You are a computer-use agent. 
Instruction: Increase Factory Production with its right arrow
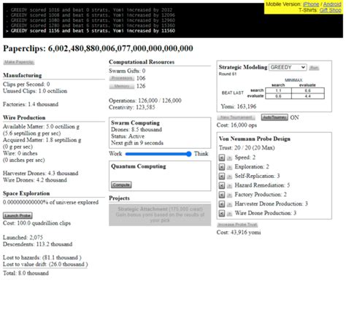229,195
